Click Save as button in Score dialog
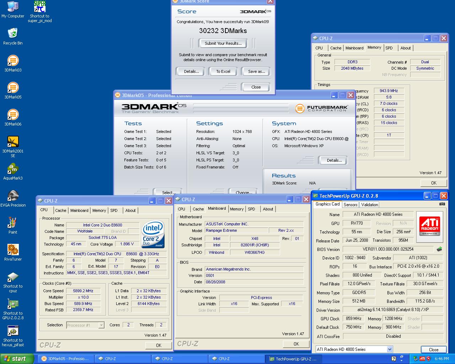 [256, 71]
